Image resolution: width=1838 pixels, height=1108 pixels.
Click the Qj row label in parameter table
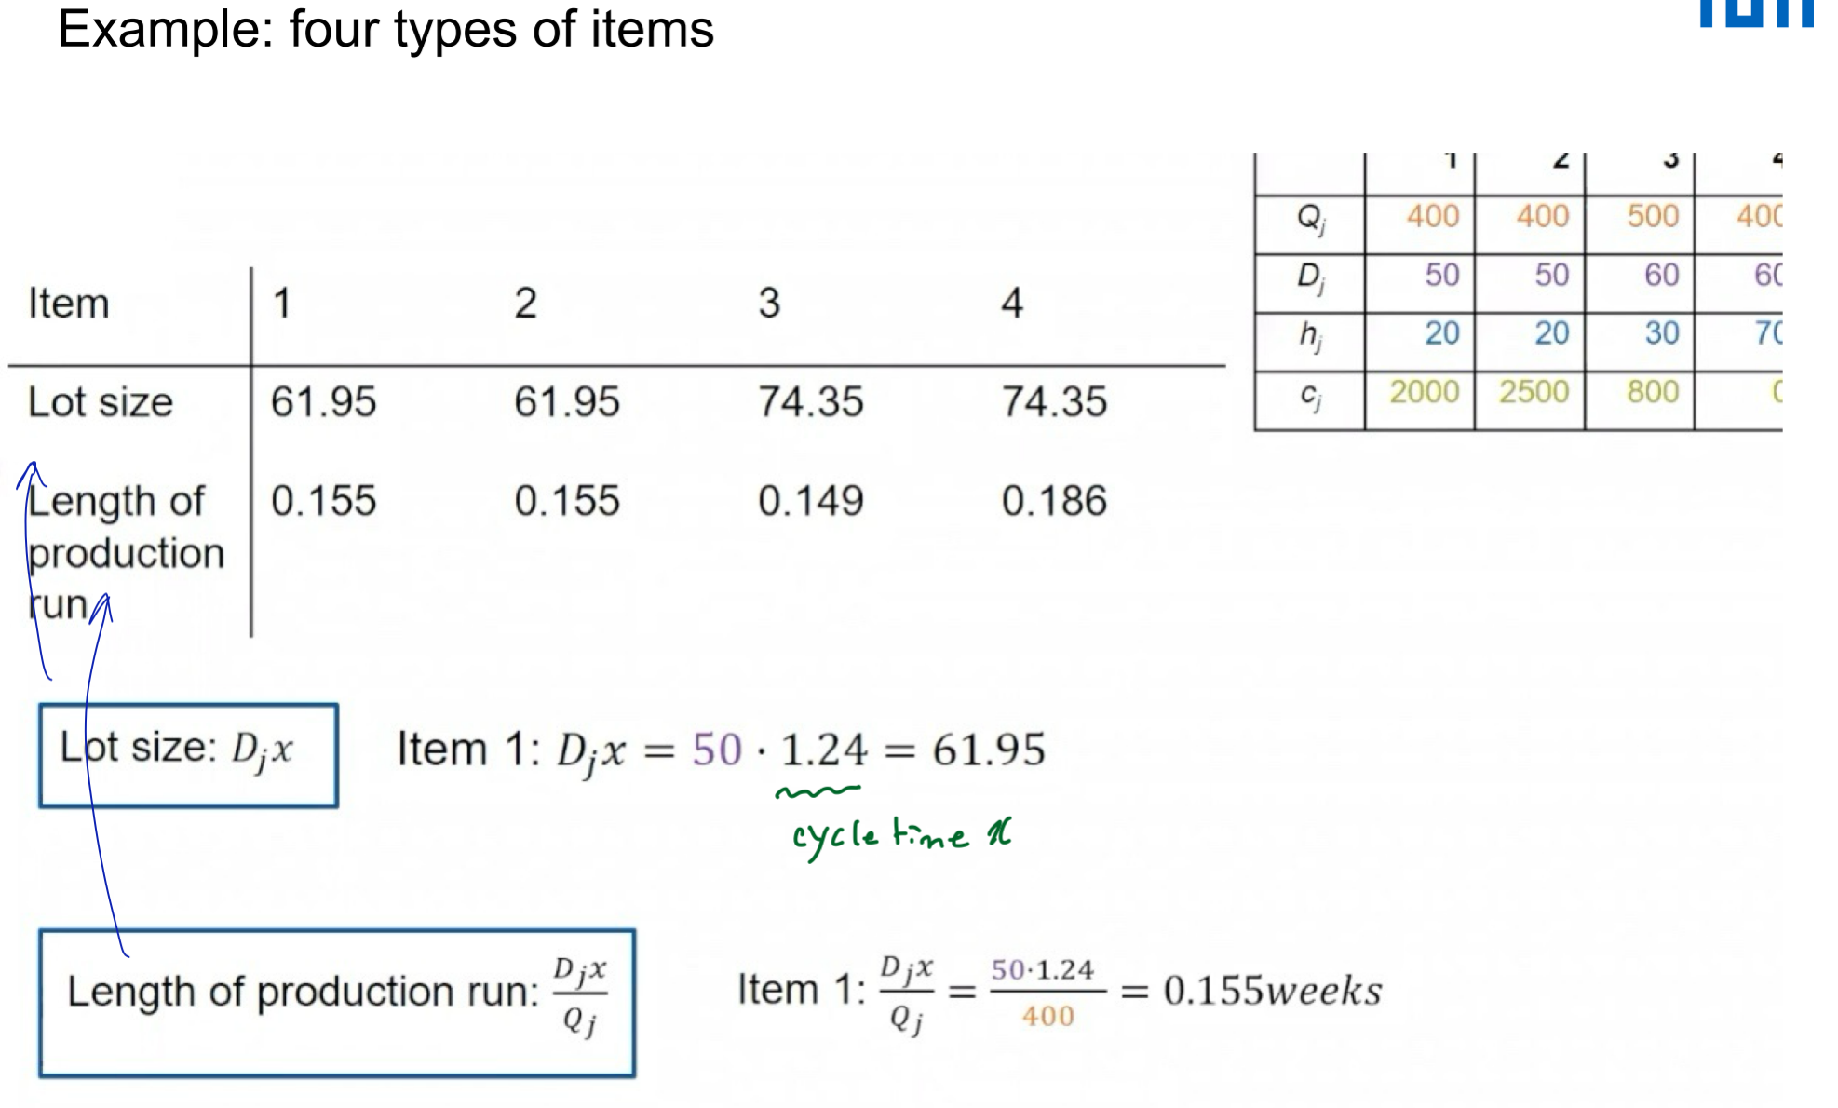[1310, 220]
